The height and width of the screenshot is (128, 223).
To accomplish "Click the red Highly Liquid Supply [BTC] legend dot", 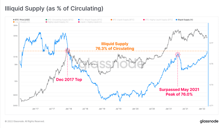I will click(144, 20).
